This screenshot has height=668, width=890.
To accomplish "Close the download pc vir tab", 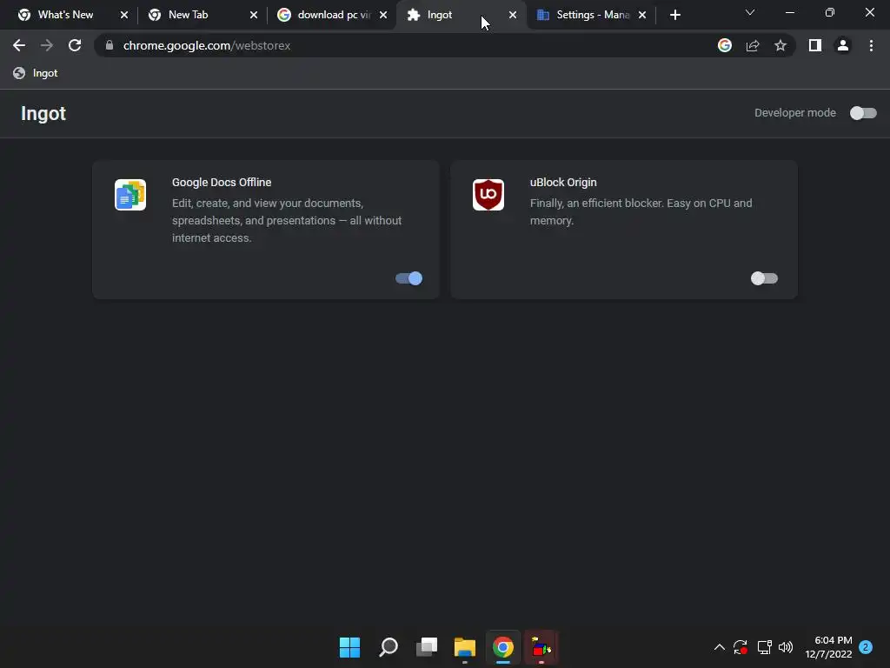I will pyautogui.click(x=383, y=15).
